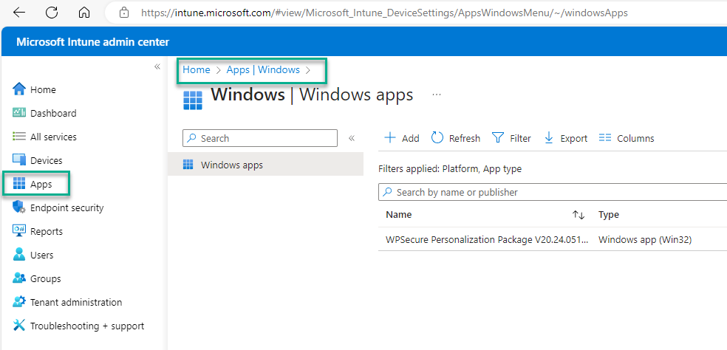Screen dimensions: 727x350
Task: Click the Microsoft Intune admin center title
Action: 93,42
